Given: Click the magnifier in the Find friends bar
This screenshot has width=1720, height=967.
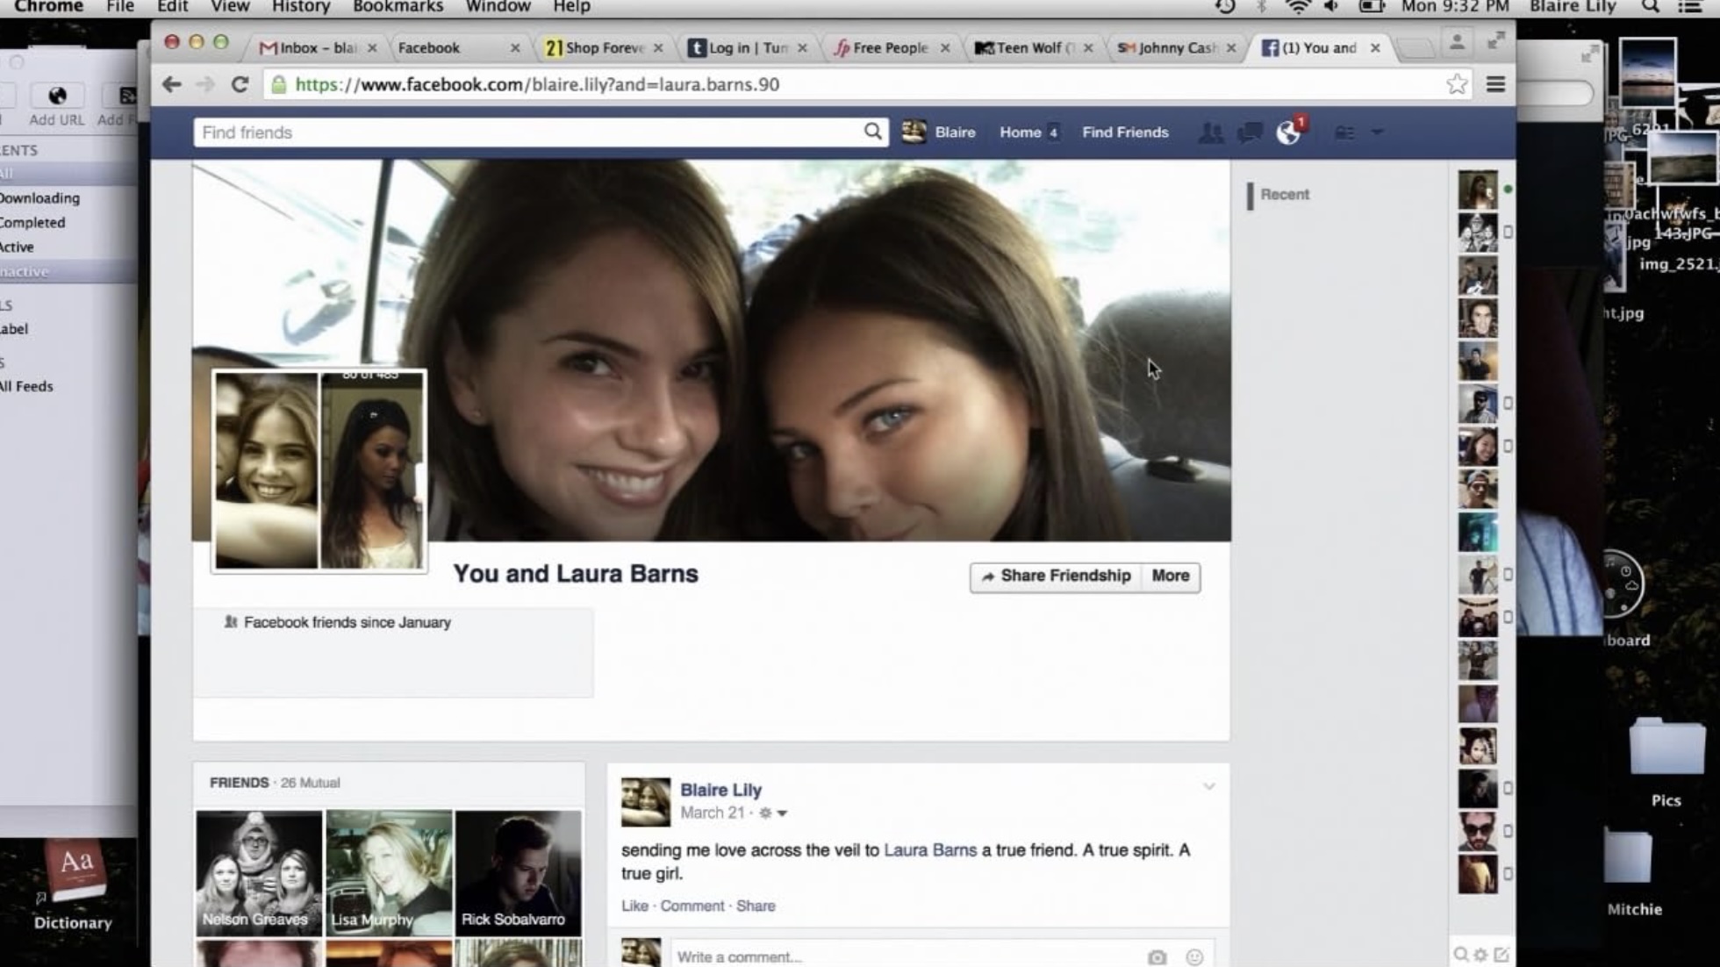Looking at the screenshot, I should [872, 132].
